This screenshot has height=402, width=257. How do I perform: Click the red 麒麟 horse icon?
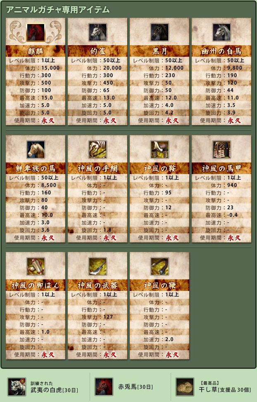(x=36, y=32)
